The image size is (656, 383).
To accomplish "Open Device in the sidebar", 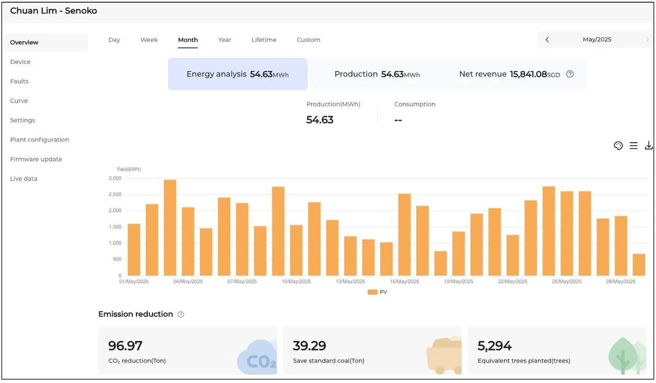I will pyautogui.click(x=20, y=62).
